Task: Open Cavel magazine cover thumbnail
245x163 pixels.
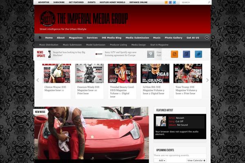Action: [122, 73]
